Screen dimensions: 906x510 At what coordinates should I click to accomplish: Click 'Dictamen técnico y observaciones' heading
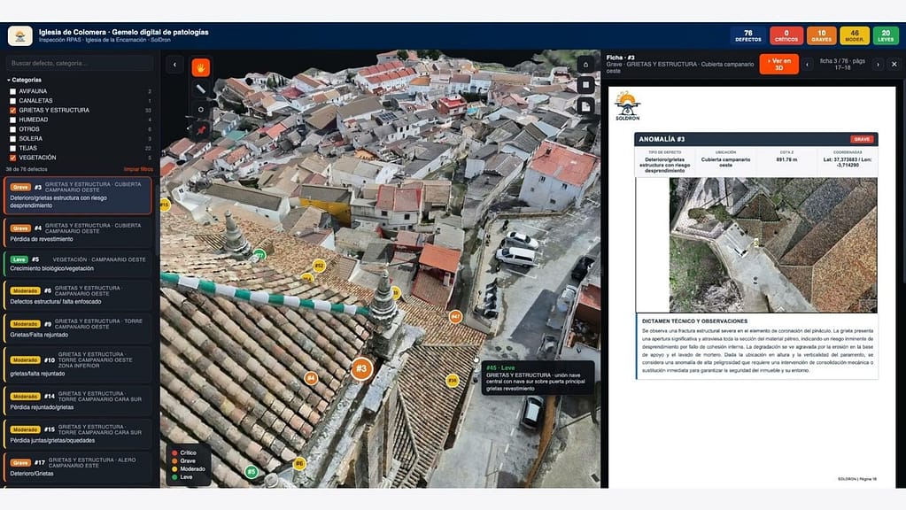coord(694,321)
